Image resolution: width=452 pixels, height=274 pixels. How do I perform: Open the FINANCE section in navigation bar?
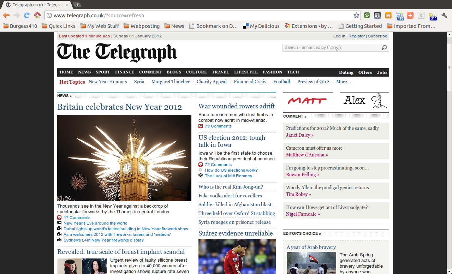coord(124,72)
